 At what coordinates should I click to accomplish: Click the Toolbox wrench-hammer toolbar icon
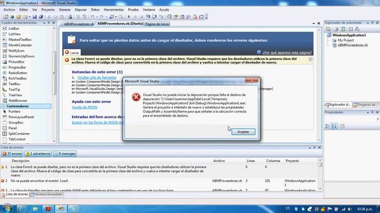pyautogui.click(x=188, y=17)
